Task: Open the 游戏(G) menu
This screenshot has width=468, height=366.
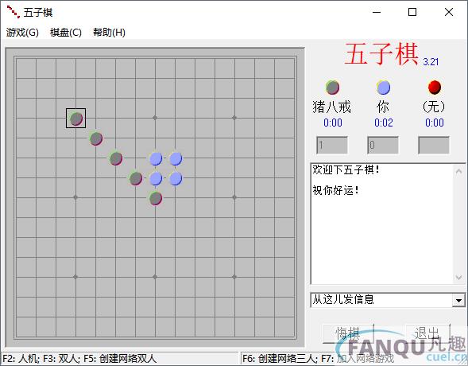Action: click(22, 33)
